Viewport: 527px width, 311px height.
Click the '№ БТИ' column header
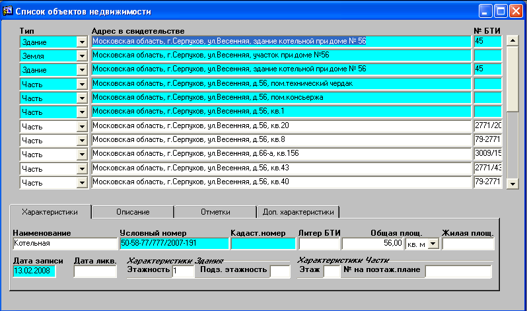pos(487,31)
